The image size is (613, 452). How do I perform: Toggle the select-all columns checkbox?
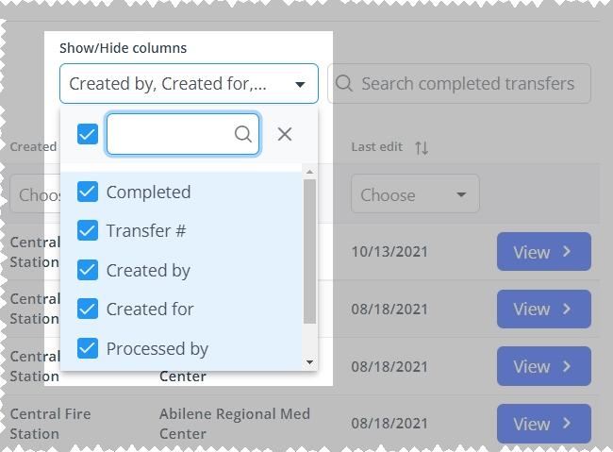[88, 134]
